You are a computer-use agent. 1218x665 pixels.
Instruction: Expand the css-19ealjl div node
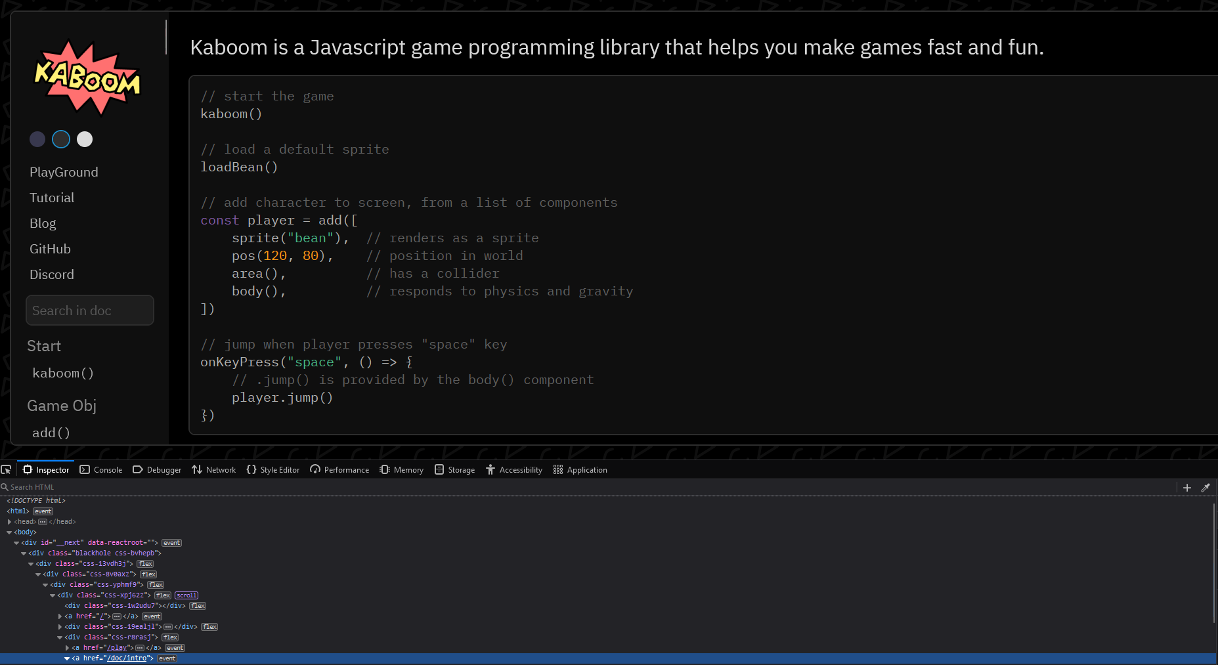(60, 627)
